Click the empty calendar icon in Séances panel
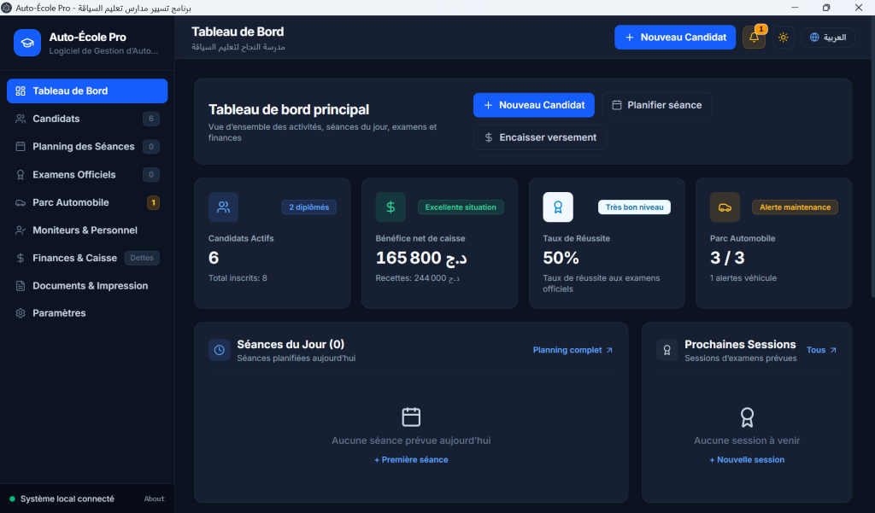This screenshot has height=513, width=875. click(411, 417)
